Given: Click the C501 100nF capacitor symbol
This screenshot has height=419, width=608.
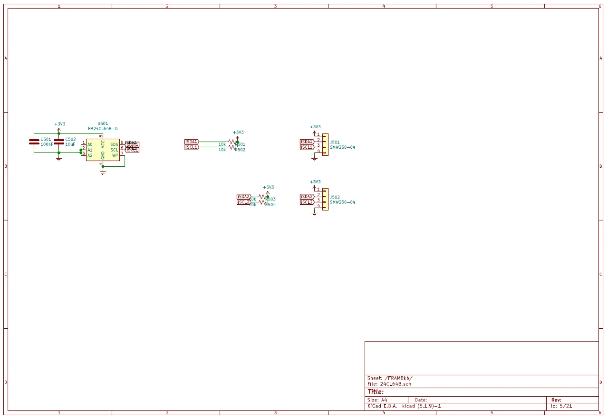Looking at the screenshot, I should coord(34,142).
